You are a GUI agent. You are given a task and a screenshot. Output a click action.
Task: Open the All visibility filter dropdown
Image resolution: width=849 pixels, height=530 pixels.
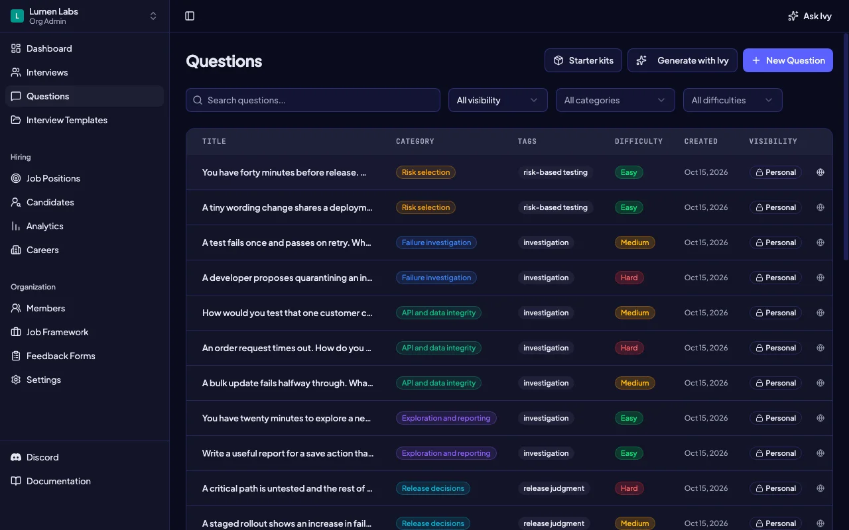(x=498, y=100)
